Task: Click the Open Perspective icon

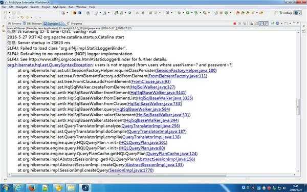Action: (276, 13)
